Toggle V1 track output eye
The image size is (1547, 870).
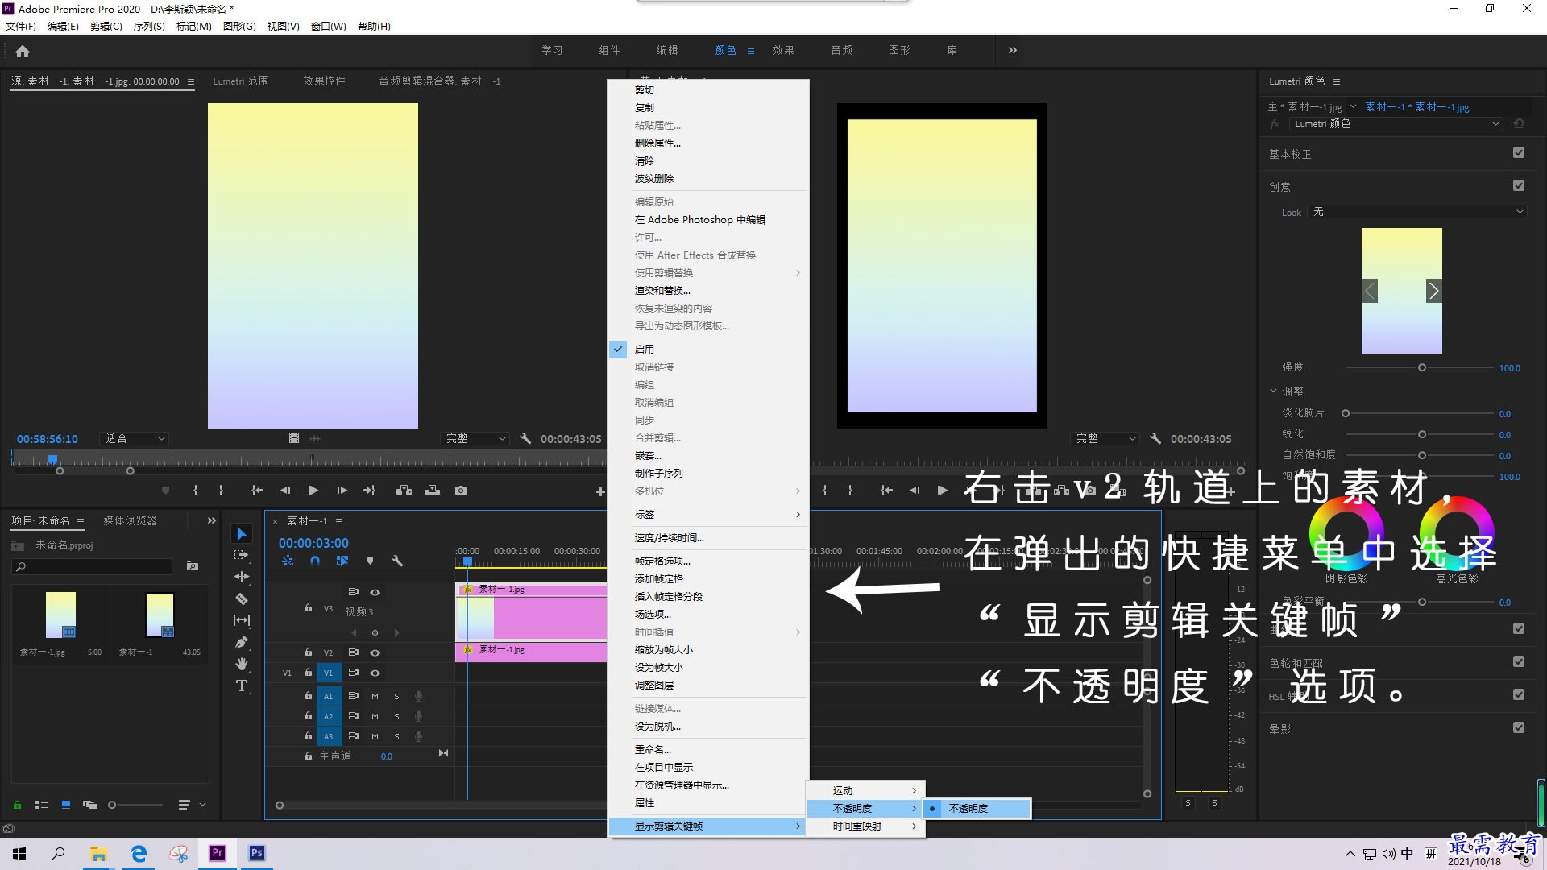click(x=375, y=673)
